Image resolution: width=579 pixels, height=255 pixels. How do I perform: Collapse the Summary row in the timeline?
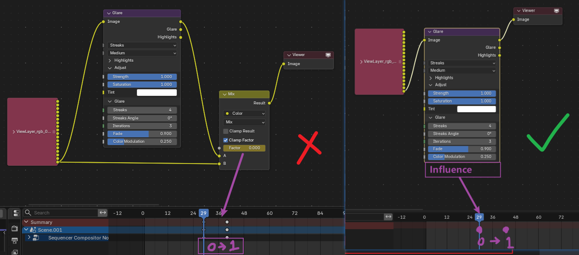pyautogui.click(x=26, y=222)
